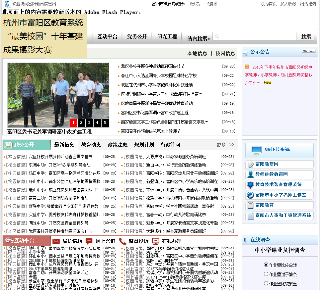Switch to the 行政许可 tab
The width and height of the screenshot is (320, 290).
[x=171, y=145]
